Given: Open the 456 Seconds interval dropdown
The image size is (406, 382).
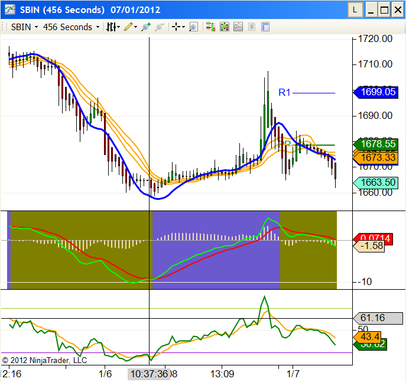Looking at the screenshot, I should pyautogui.click(x=71, y=27).
